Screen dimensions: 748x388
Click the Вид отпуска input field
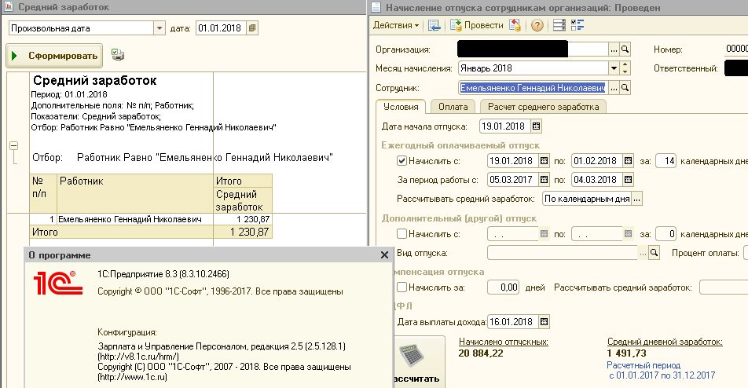[563, 253]
